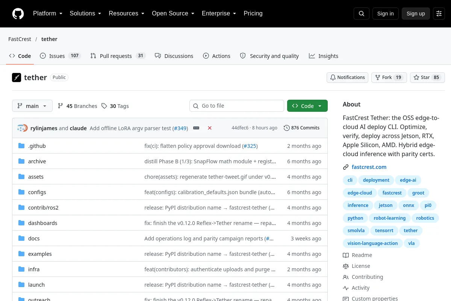Select the smolvla topic tag
451x301 pixels.
356,231
